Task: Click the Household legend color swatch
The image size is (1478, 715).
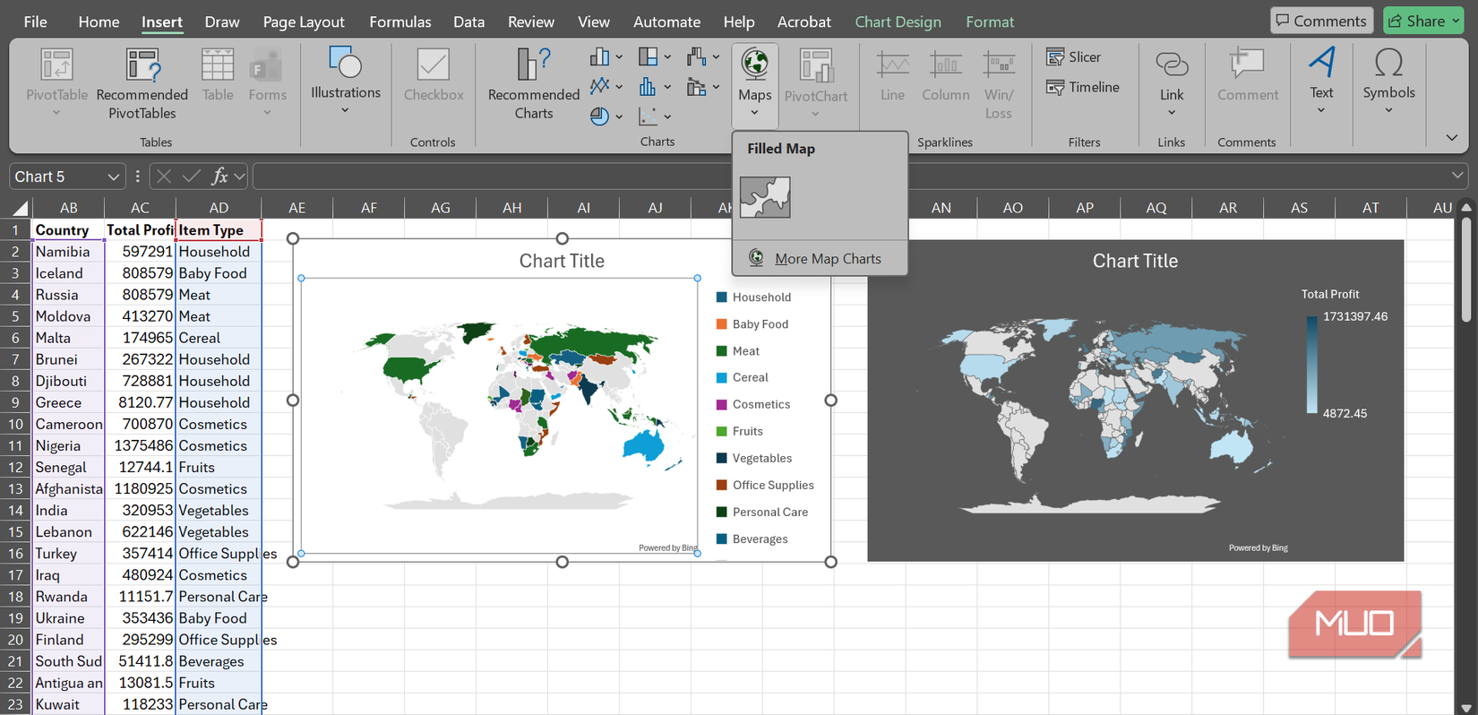Action: click(x=721, y=297)
